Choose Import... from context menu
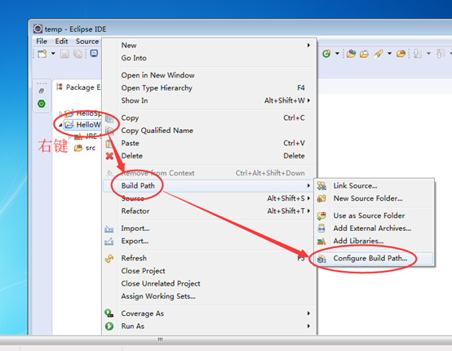 tap(210, 229)
